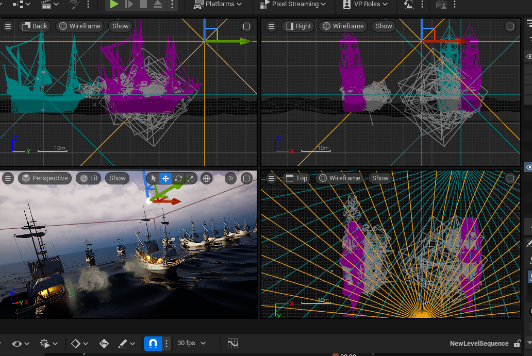
Task: Toggle snapping with the blue magnet icon
Action: click(153, 343)
